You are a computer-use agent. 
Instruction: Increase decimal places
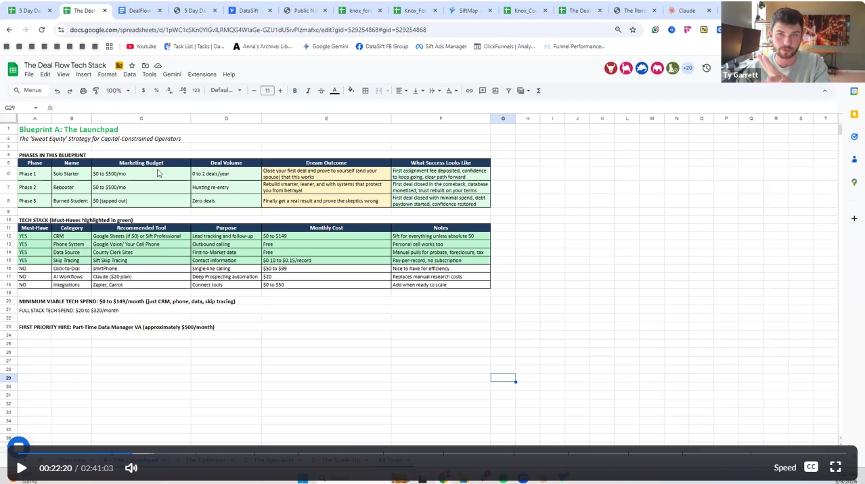point(183,91)
